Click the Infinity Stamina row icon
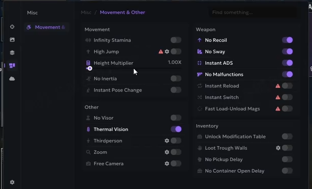Viewport: 312px width, 189px height. [88, 40]
